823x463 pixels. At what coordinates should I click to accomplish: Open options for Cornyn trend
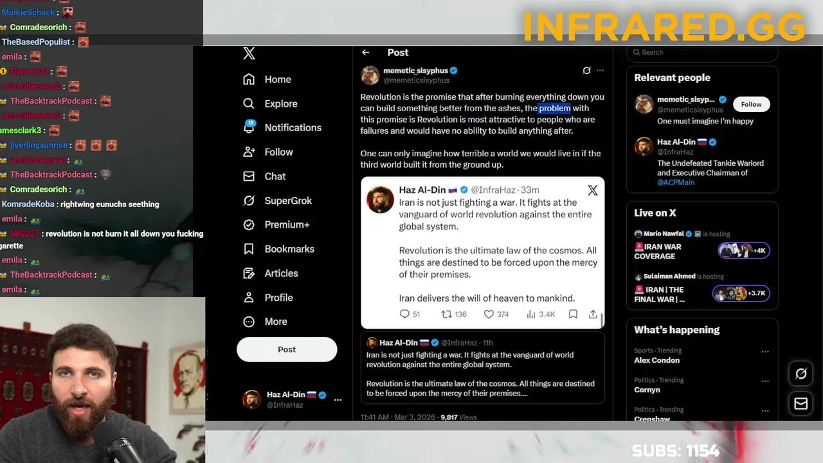(765, 381)
